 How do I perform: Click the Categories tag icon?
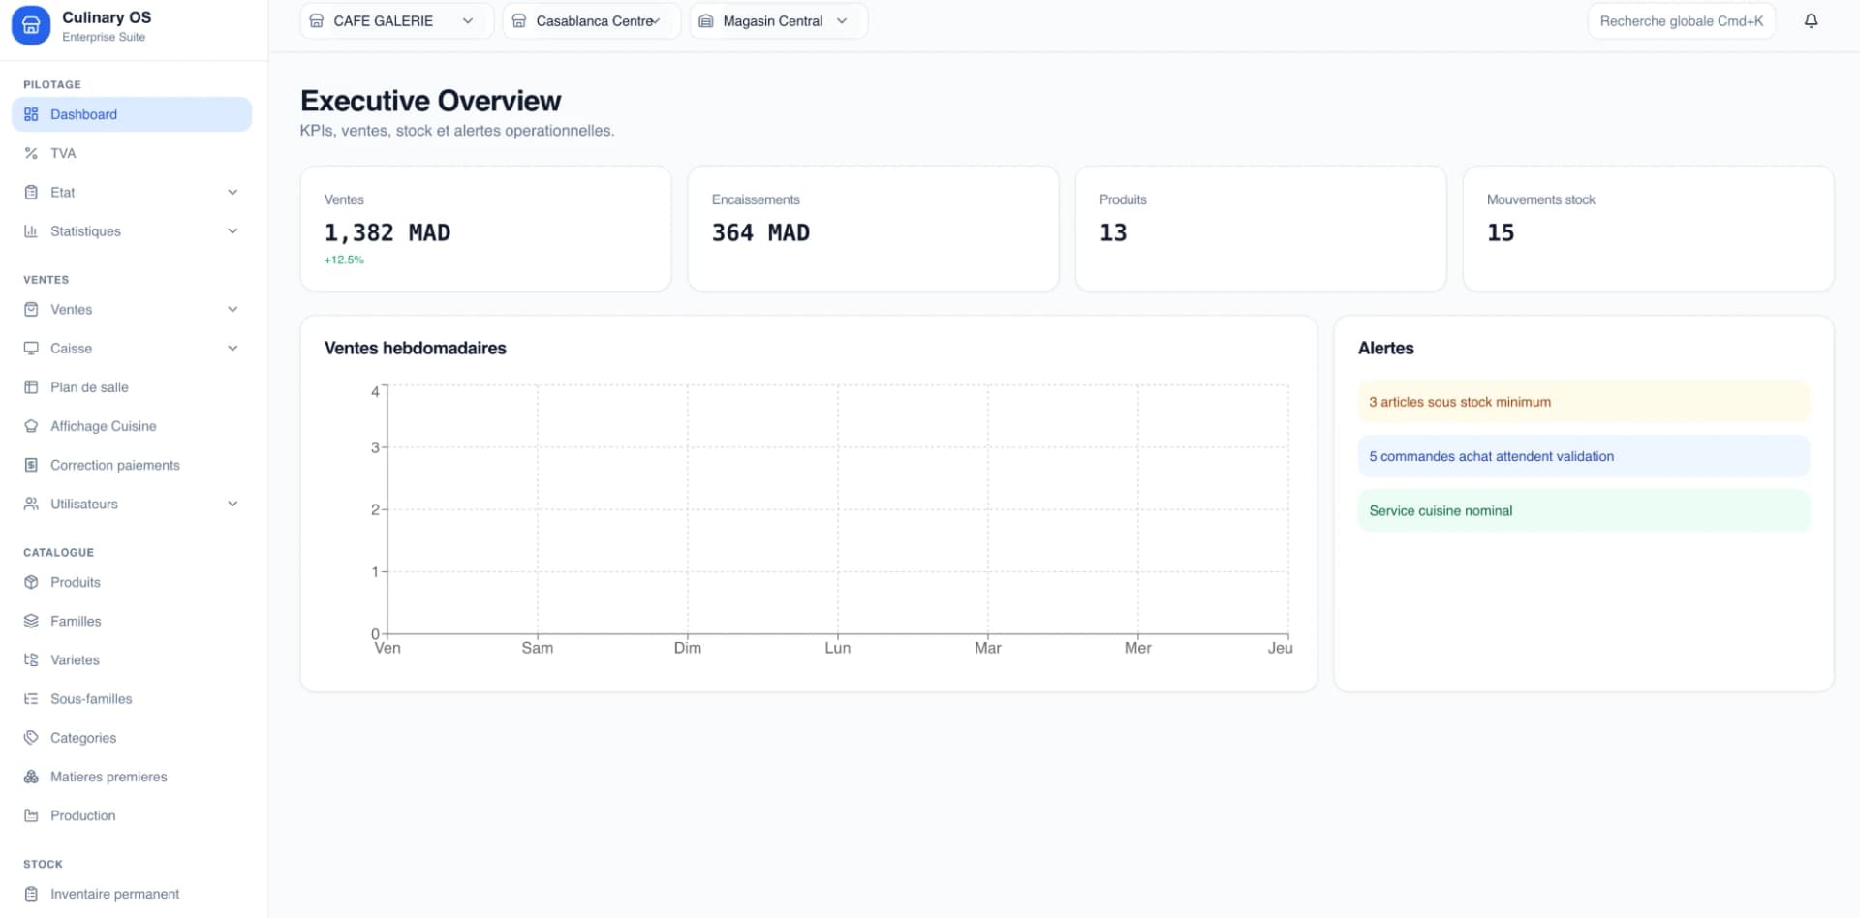[x=31, y=738]
